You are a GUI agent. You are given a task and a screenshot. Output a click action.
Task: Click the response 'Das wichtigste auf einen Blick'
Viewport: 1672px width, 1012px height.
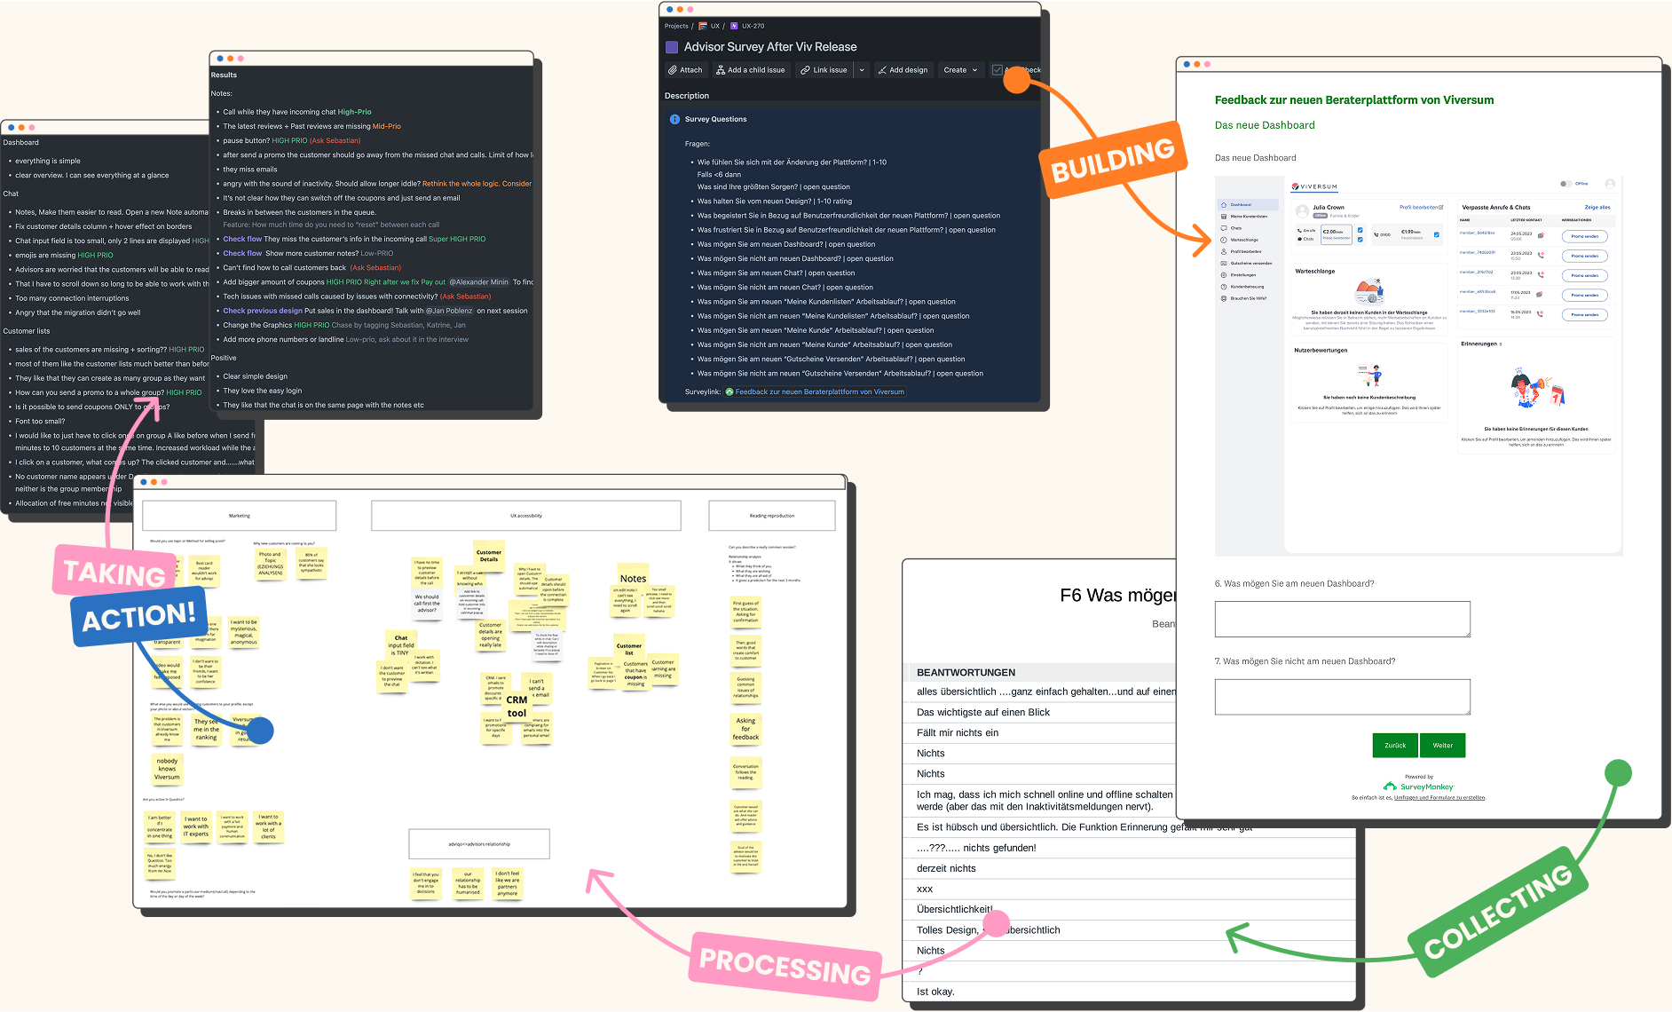point(983,712)
